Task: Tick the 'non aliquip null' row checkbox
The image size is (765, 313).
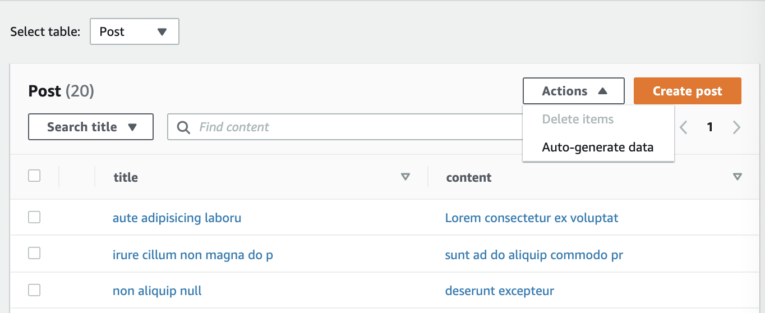Action: 34,290
